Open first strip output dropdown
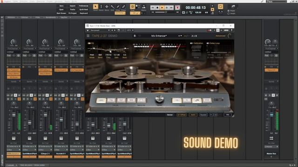 tap(14, 150)
